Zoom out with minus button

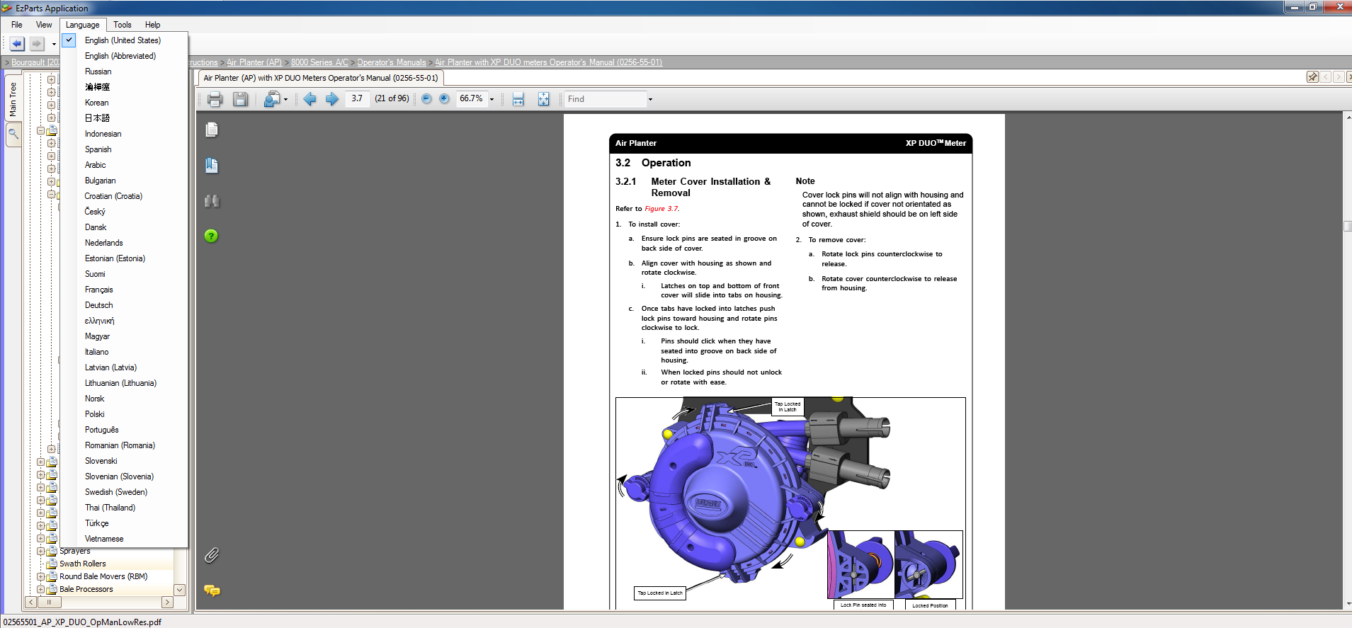(x=426, y=99)
